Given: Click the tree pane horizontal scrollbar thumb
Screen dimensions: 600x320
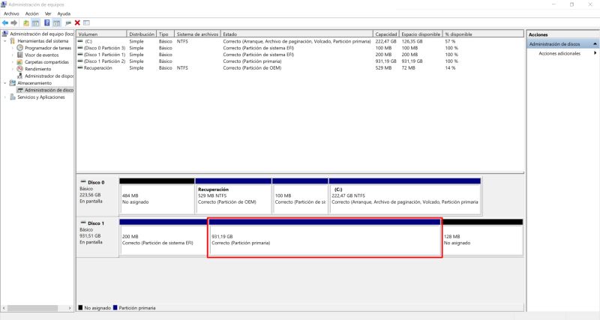Looking at the screenshot, I should pos(32,308).
